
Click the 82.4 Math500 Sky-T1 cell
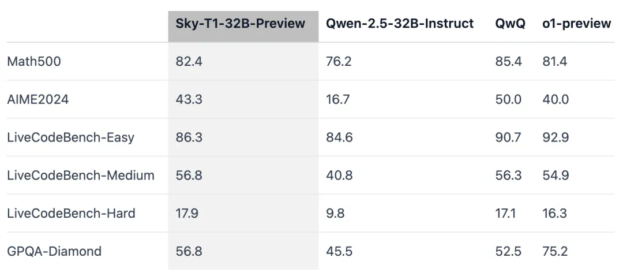(189, 62)
